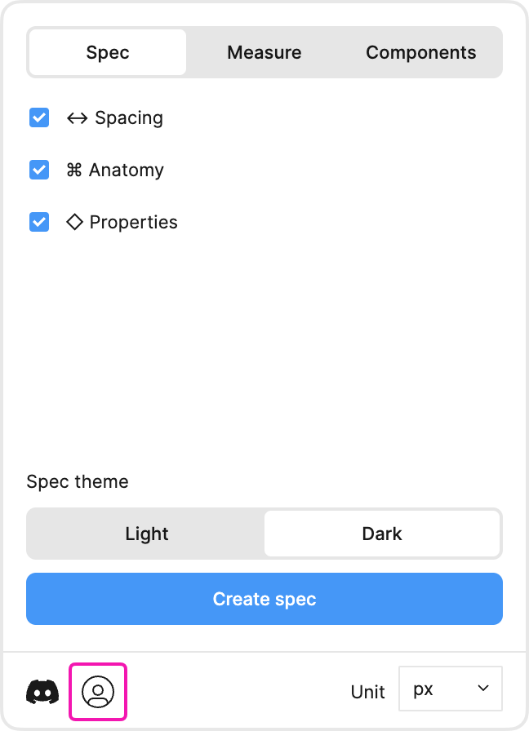Uncheck the Anatomy checkbox

[39, 170]
